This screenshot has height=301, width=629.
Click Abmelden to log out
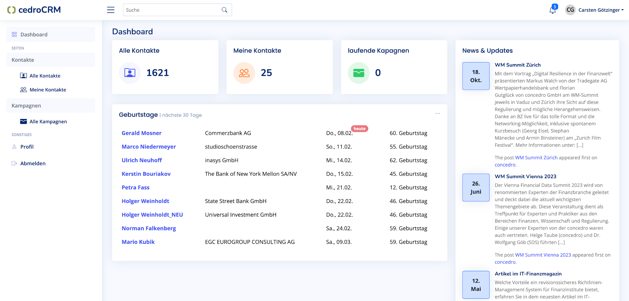(33, 163)
